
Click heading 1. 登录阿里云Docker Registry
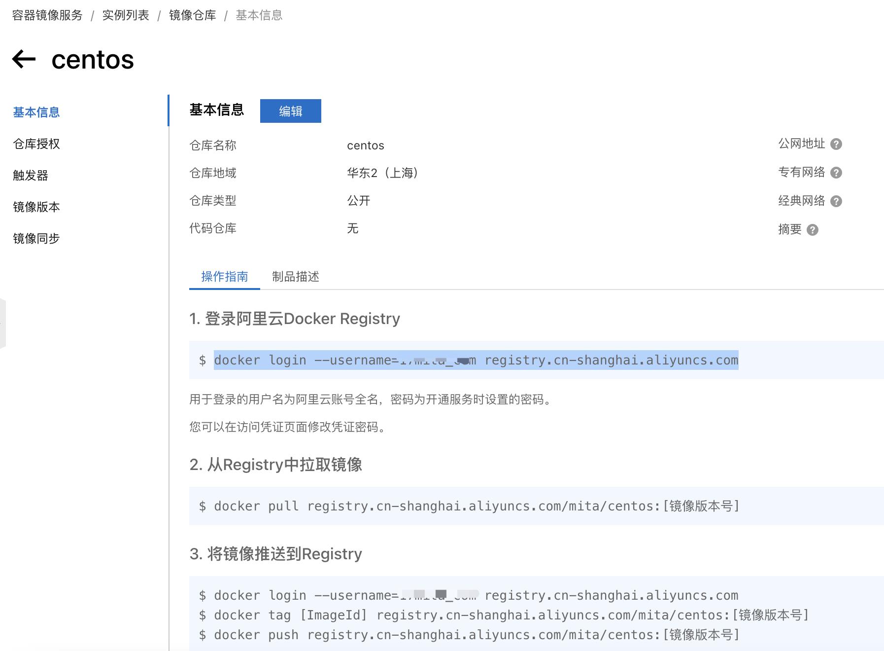tap(295, 319)
